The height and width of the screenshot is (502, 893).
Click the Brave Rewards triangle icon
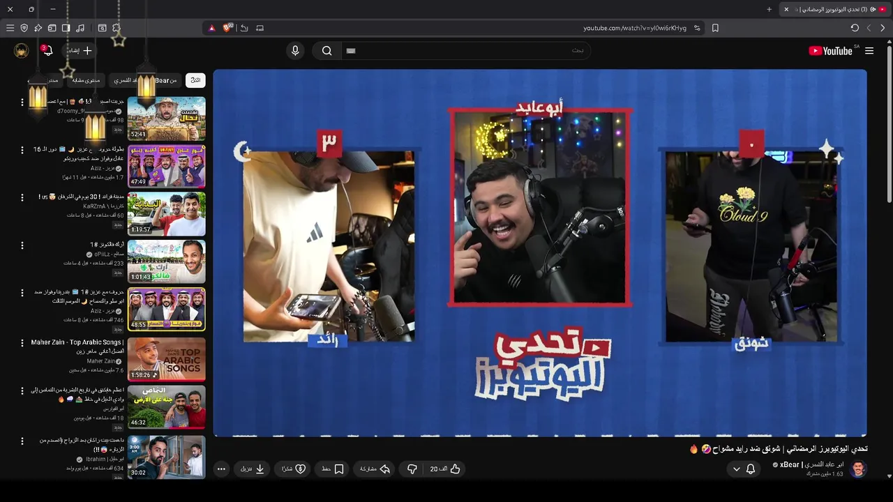pyautogui.click(x=212, y=28)
